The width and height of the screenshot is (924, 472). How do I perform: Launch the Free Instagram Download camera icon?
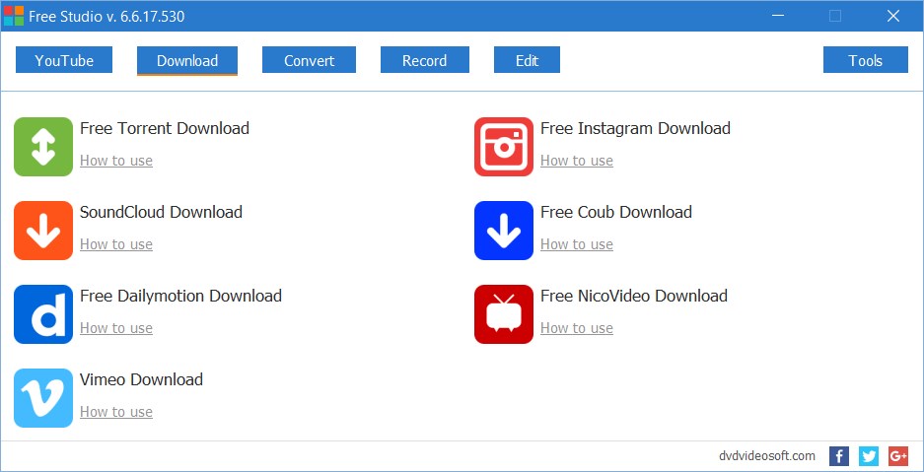coord(504,147)
